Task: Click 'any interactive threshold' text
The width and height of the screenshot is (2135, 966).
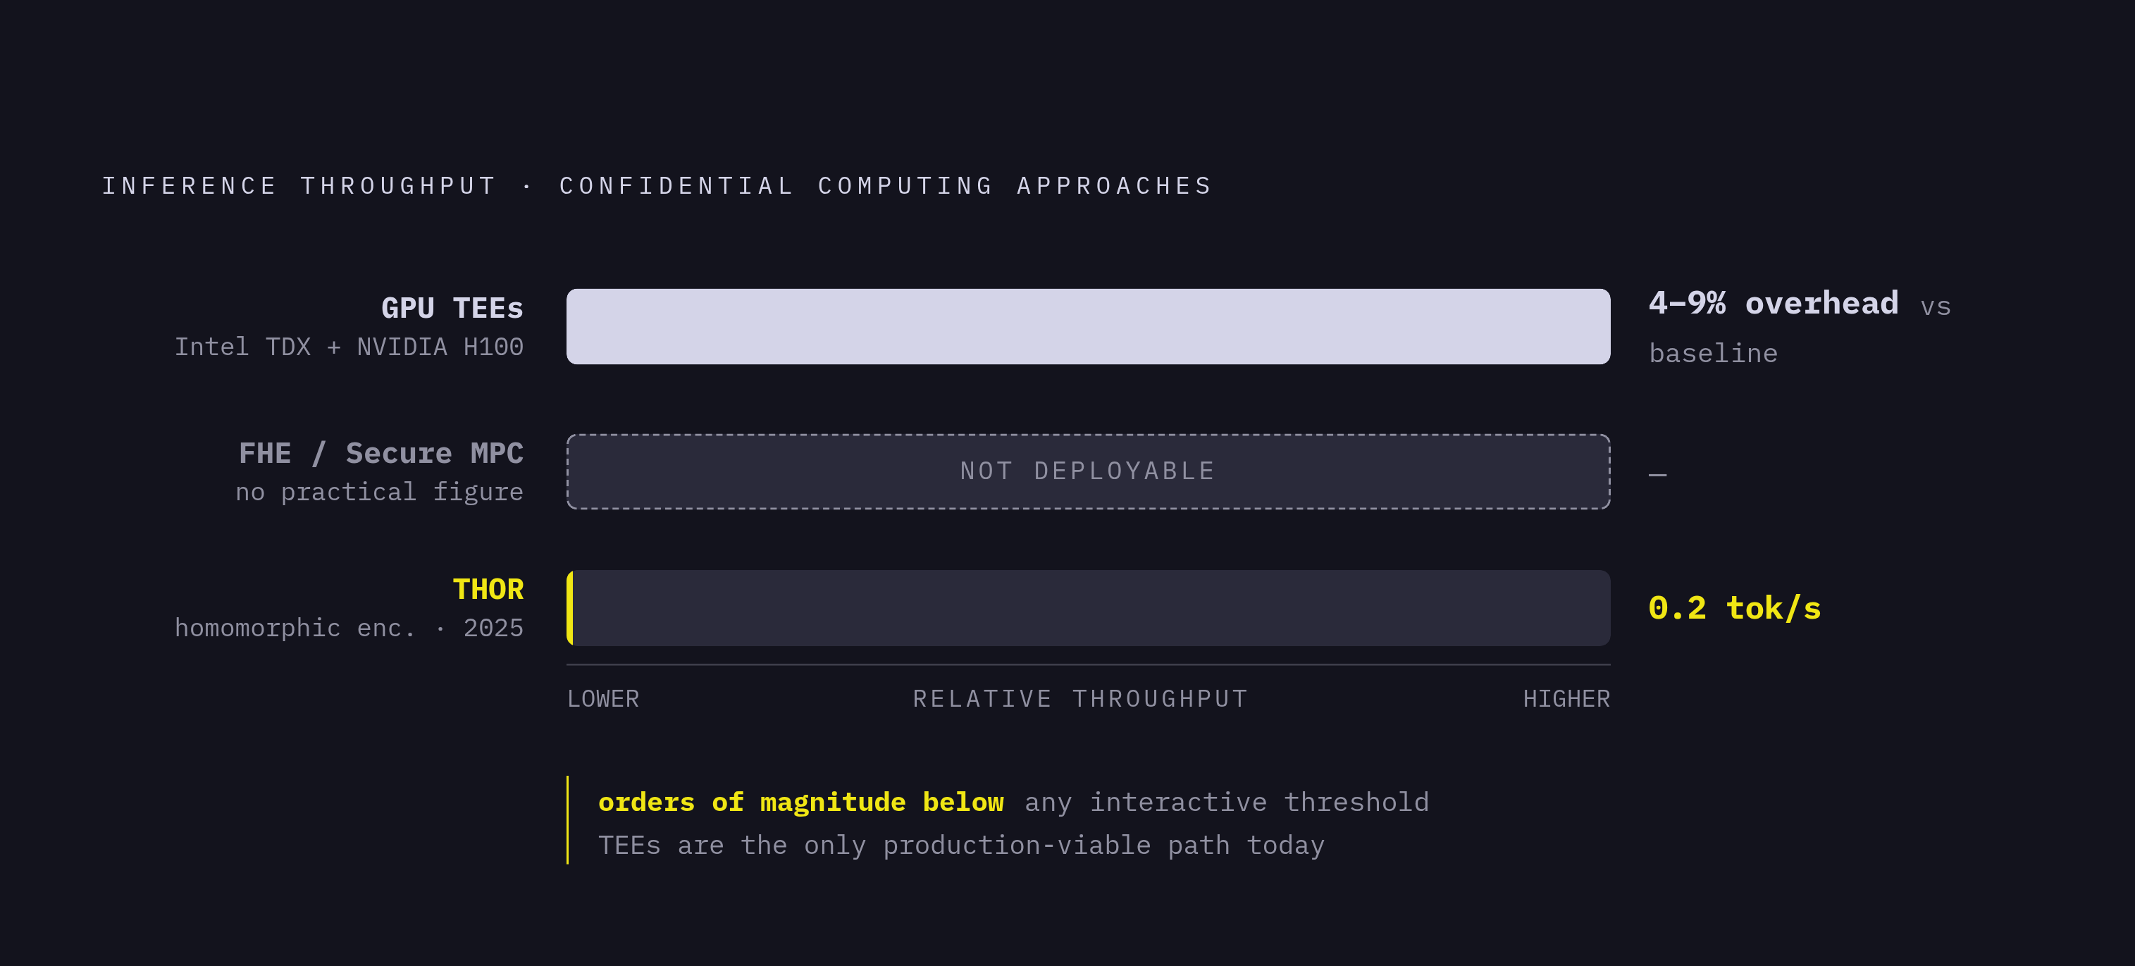Action: click(1227, 802)
